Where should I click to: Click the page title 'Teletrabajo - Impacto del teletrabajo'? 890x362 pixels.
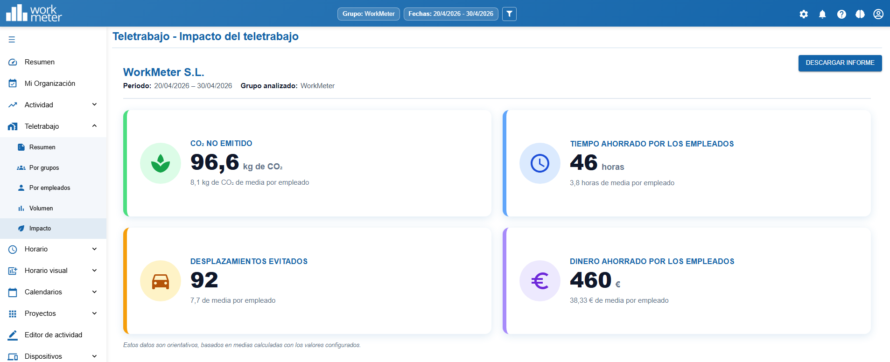(x=205, y=36)
